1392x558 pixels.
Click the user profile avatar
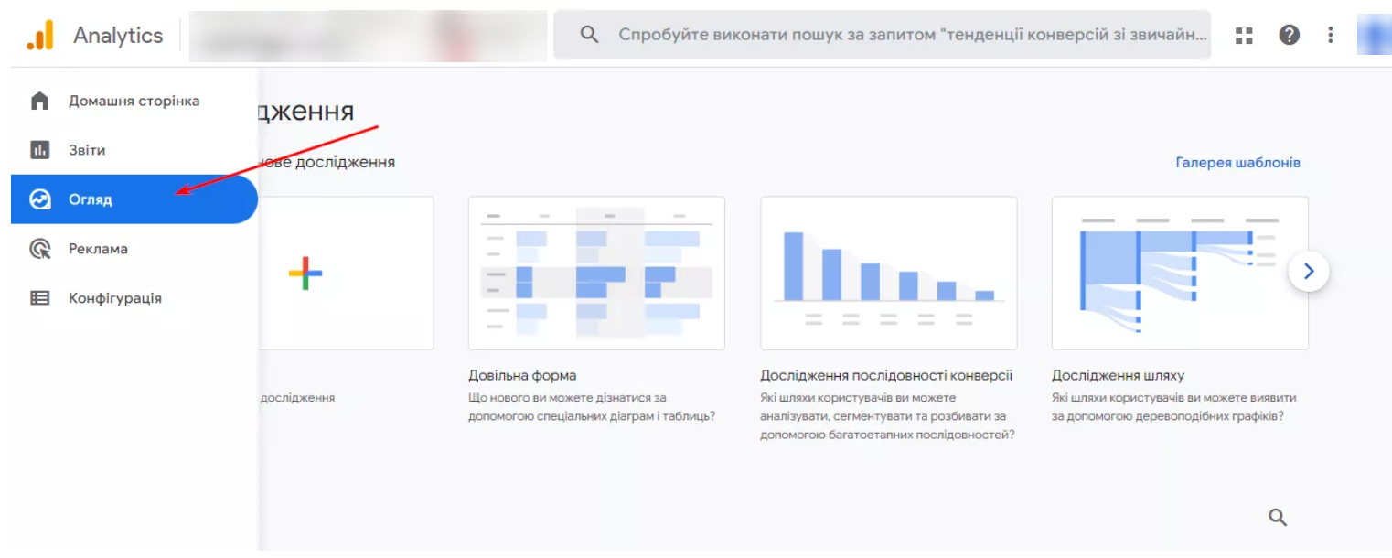point(1375,35)
